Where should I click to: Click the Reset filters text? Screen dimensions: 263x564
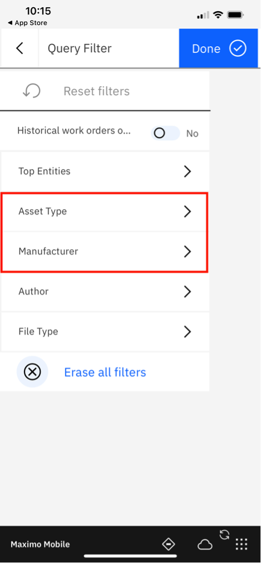point(96,91)
